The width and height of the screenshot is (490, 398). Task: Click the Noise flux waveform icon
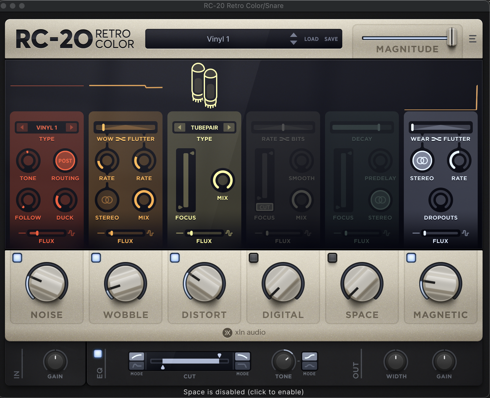(72, 233)
